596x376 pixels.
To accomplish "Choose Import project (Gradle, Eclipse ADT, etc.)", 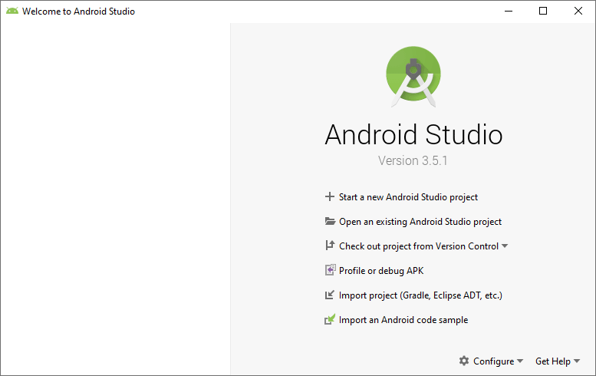I will [x=420, y=295].
